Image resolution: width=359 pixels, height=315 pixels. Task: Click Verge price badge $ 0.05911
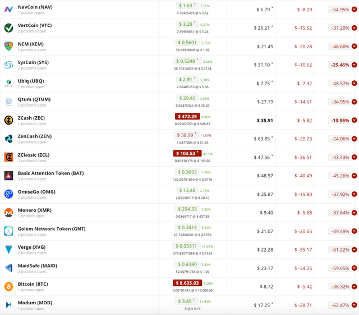(x=186, y=246)
